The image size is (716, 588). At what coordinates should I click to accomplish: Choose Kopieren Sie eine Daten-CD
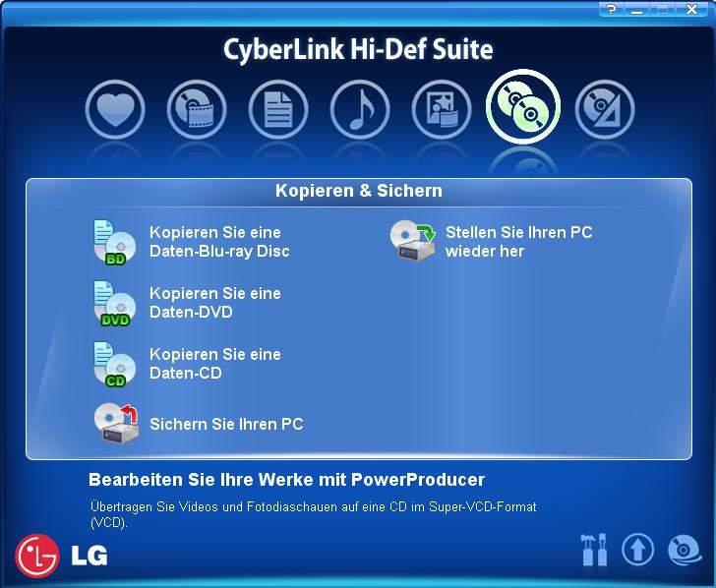coord(215,364)
